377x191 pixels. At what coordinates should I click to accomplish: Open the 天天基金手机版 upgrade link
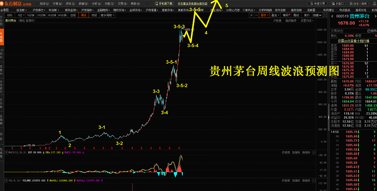[x=193, y=4]
